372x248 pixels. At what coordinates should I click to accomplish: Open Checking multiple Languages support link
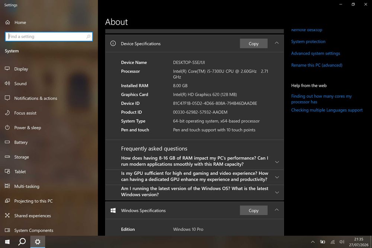(327, 110)
